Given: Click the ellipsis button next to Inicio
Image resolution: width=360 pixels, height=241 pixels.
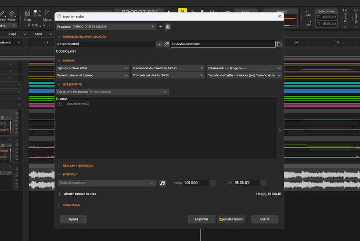Looking at the screenshot, I should point(212,183).
